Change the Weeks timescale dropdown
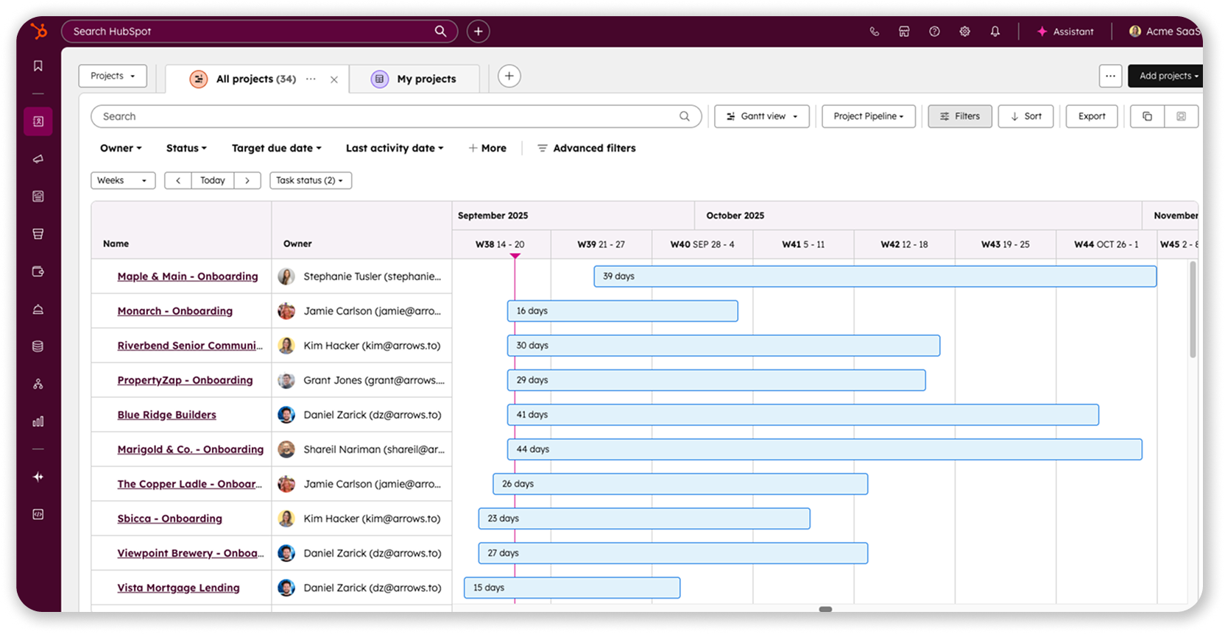1225x634 pixels. [123, 180]
